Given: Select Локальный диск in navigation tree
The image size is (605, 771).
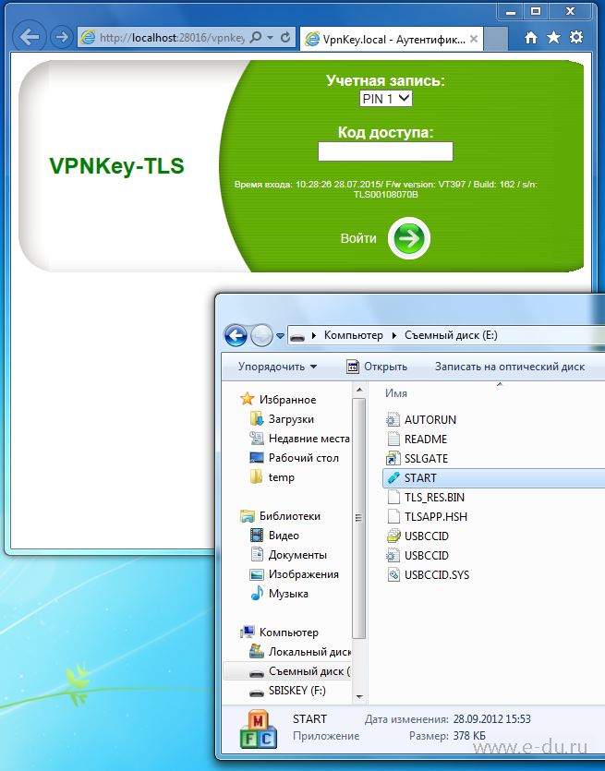Looking at the screenshot, I should point(309,652).
